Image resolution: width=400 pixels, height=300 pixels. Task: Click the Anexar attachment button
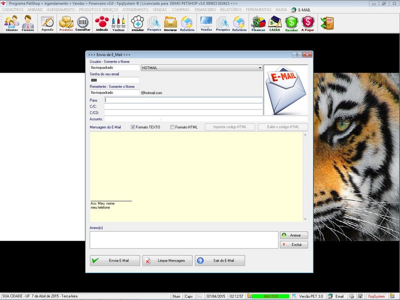coord(294,235)
